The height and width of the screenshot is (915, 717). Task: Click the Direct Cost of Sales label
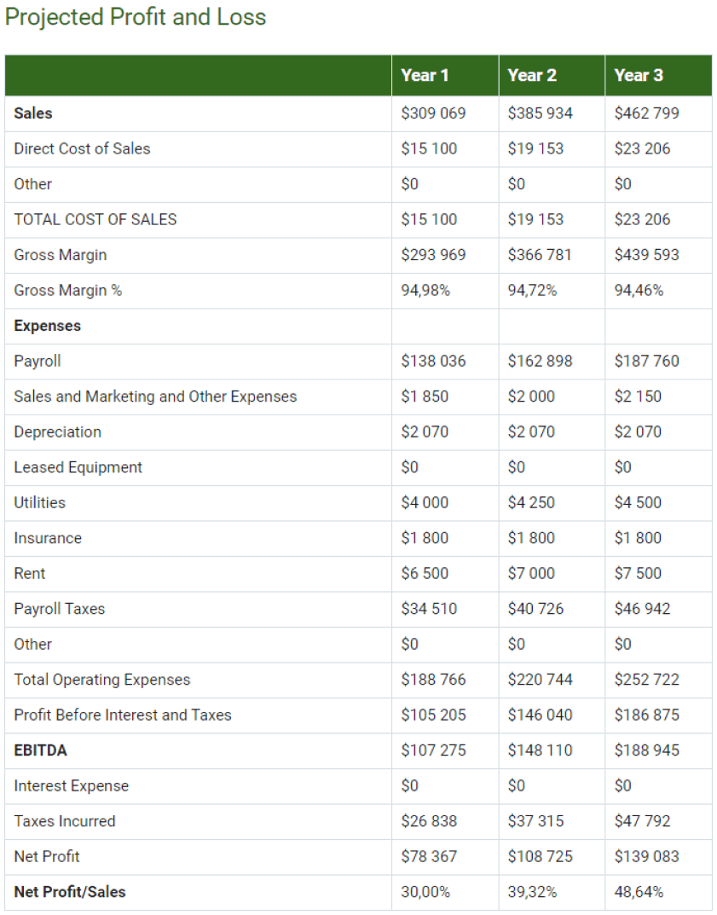coord(82,148)
